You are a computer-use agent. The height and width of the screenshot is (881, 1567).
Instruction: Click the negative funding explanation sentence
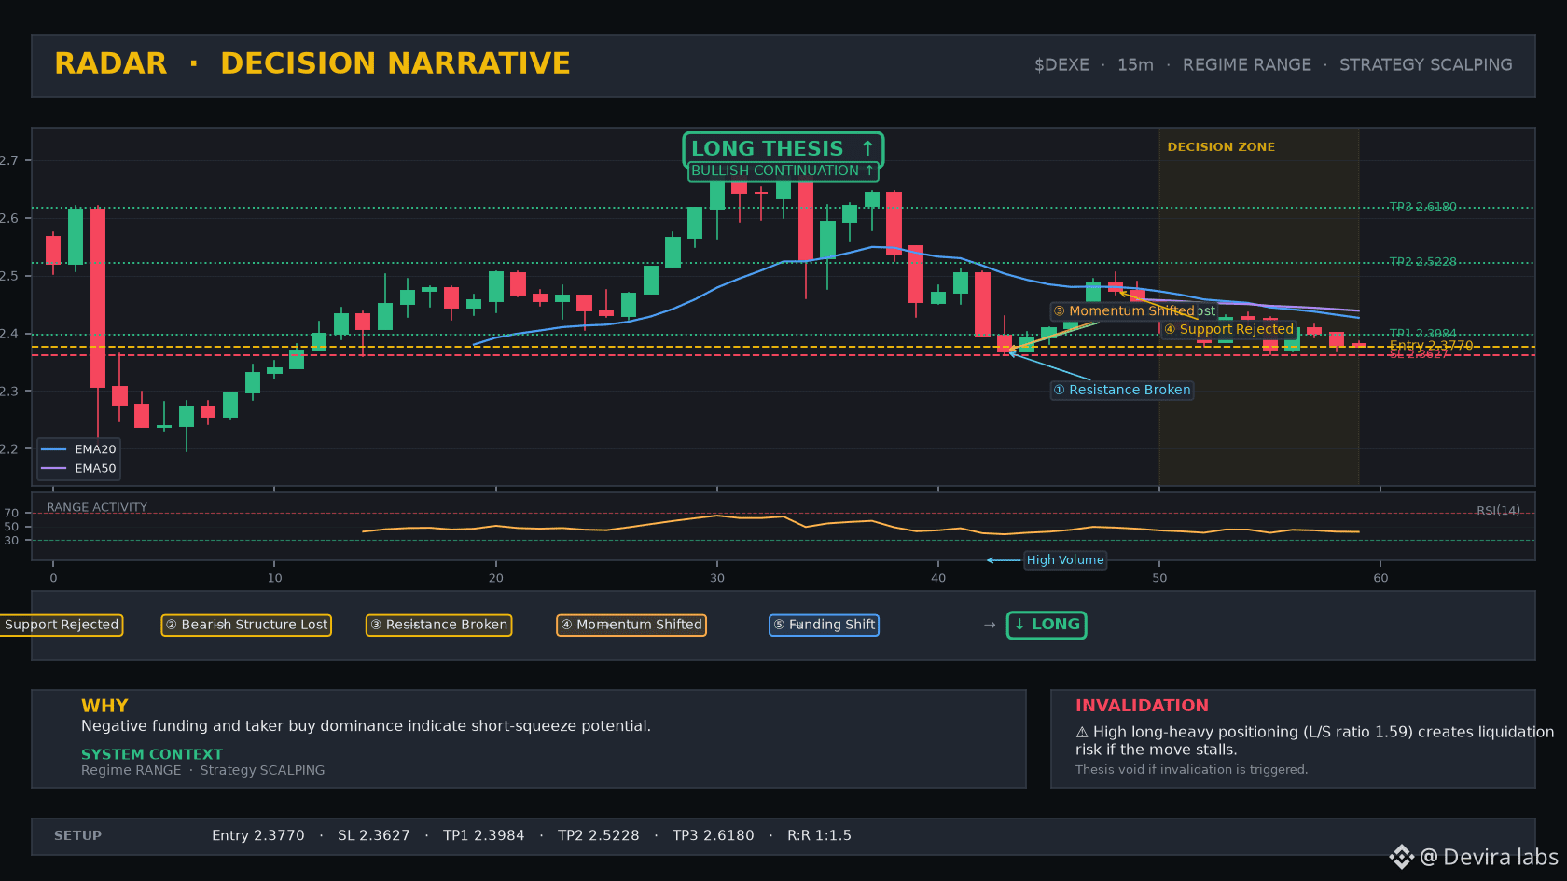tap(366, 726)
